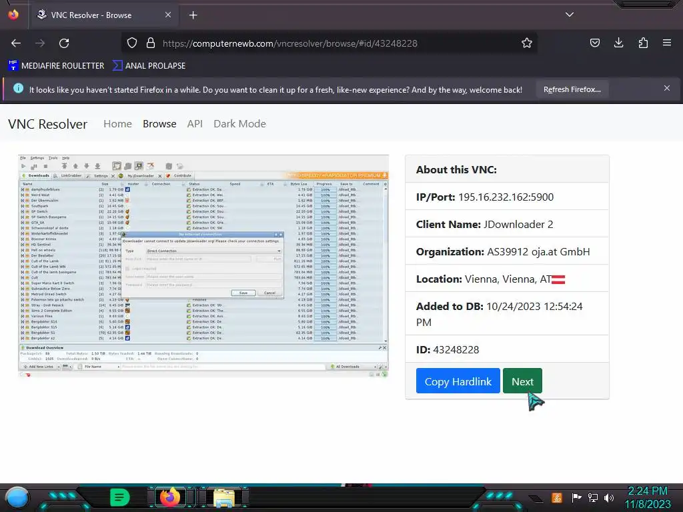Click the network tray icon

592,497
